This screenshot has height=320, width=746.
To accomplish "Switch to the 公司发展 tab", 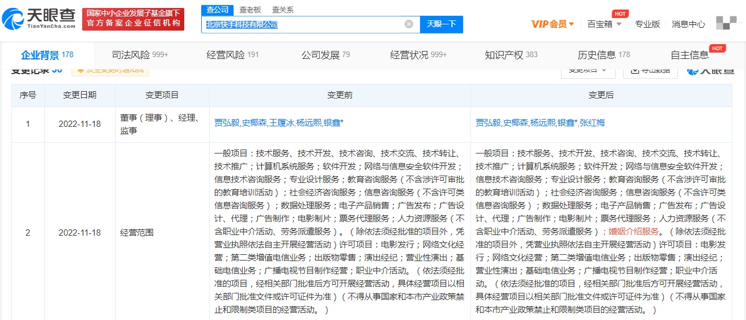I will click(x=326, y=55).
